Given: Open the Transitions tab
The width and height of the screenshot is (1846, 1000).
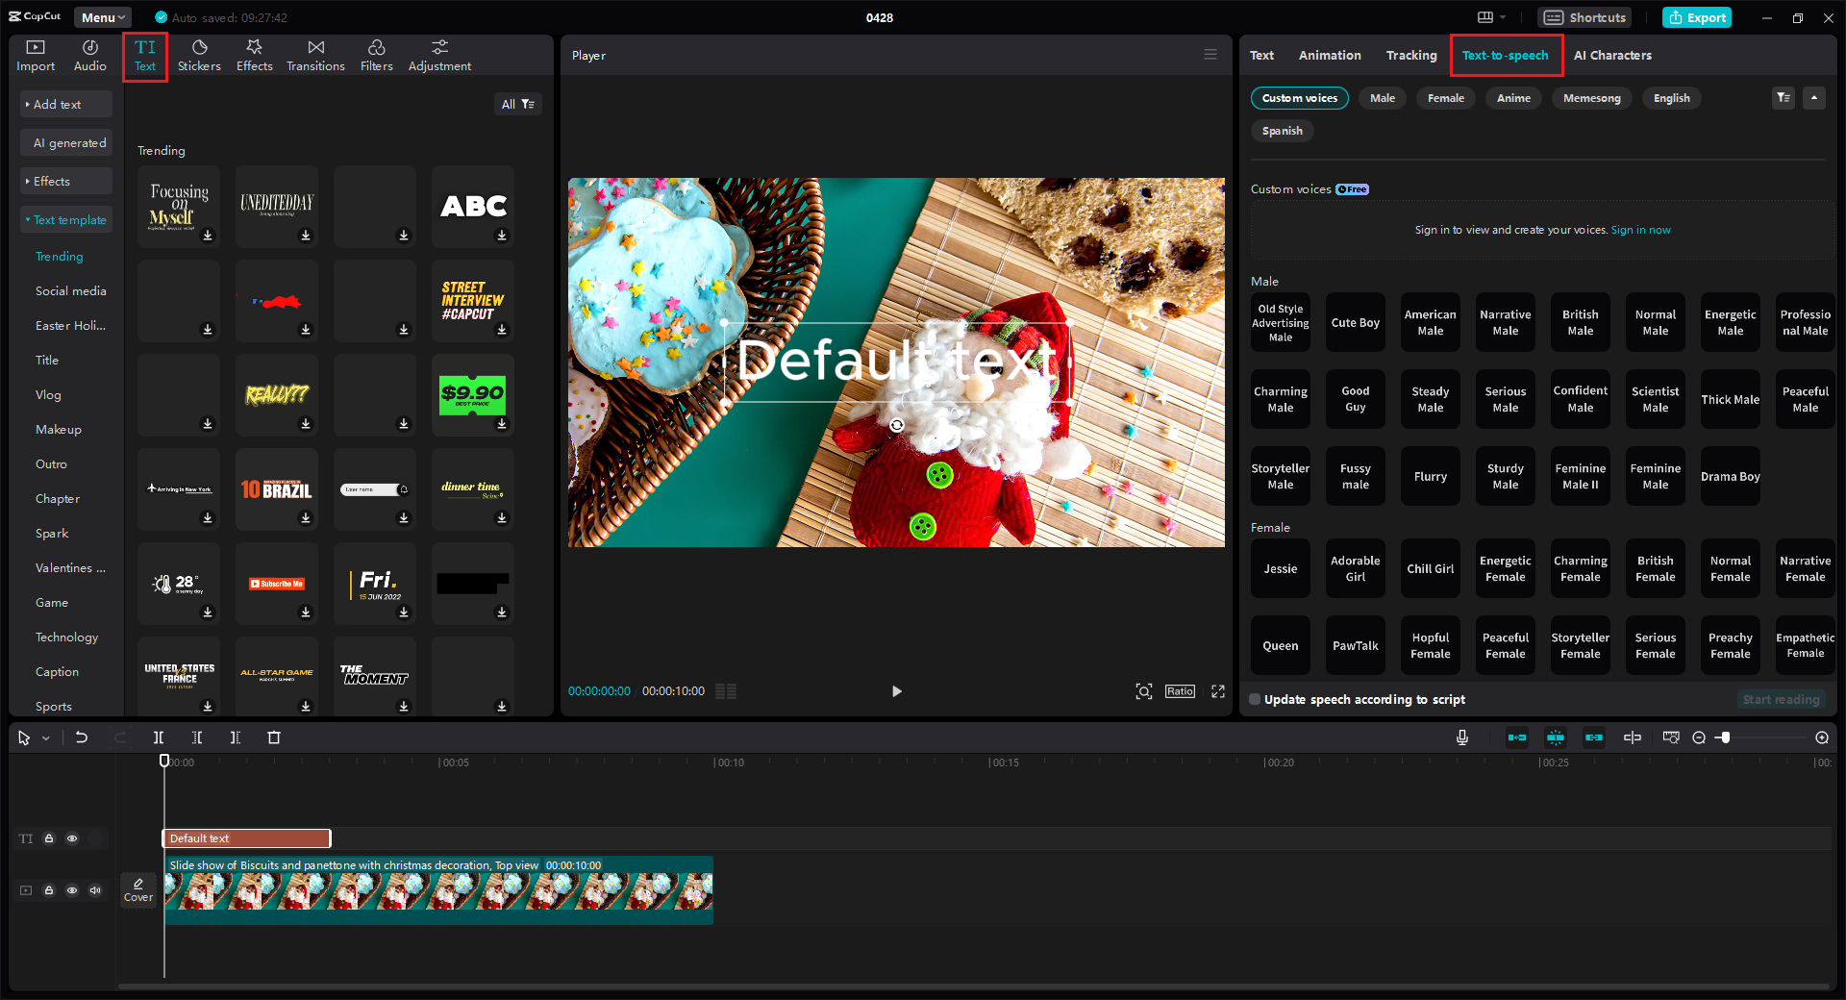Looking at the screenshot, I should [315, 56].
